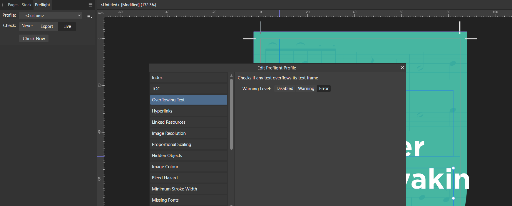Viewport: 512px width, 206px height.
Task: Close the Edit Preflight Profile dialog
Action: (402, 68)
